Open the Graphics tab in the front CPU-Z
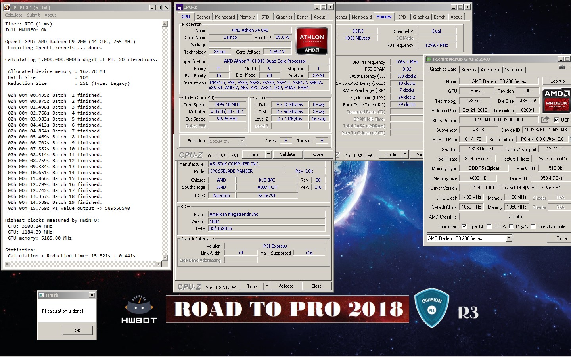 (284, 17)
